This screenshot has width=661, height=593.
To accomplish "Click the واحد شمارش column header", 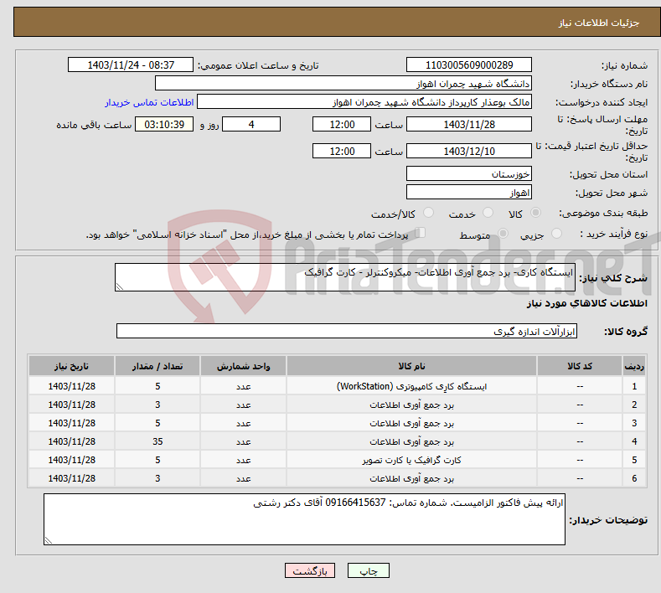I will pyautogui.click(x=243, y=366).
